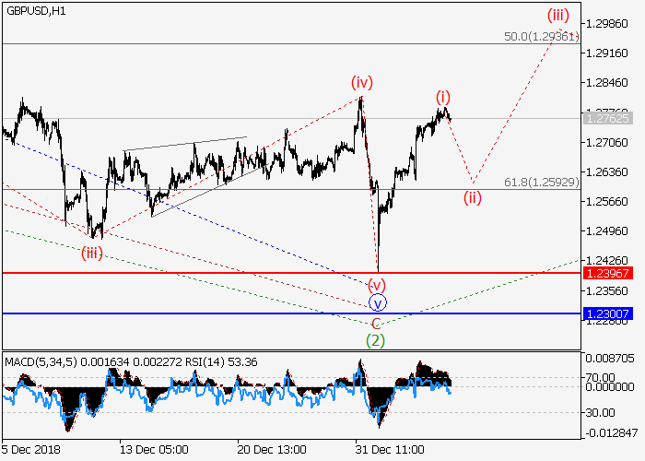This screenshot has height=461, width=645.
Task: Click the red (iv) wave label
Action: pos(360,83)
